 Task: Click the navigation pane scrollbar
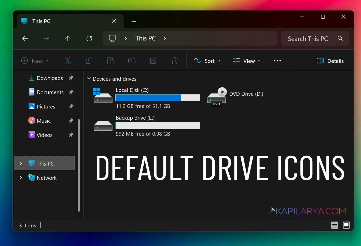(x=79, y=165)
